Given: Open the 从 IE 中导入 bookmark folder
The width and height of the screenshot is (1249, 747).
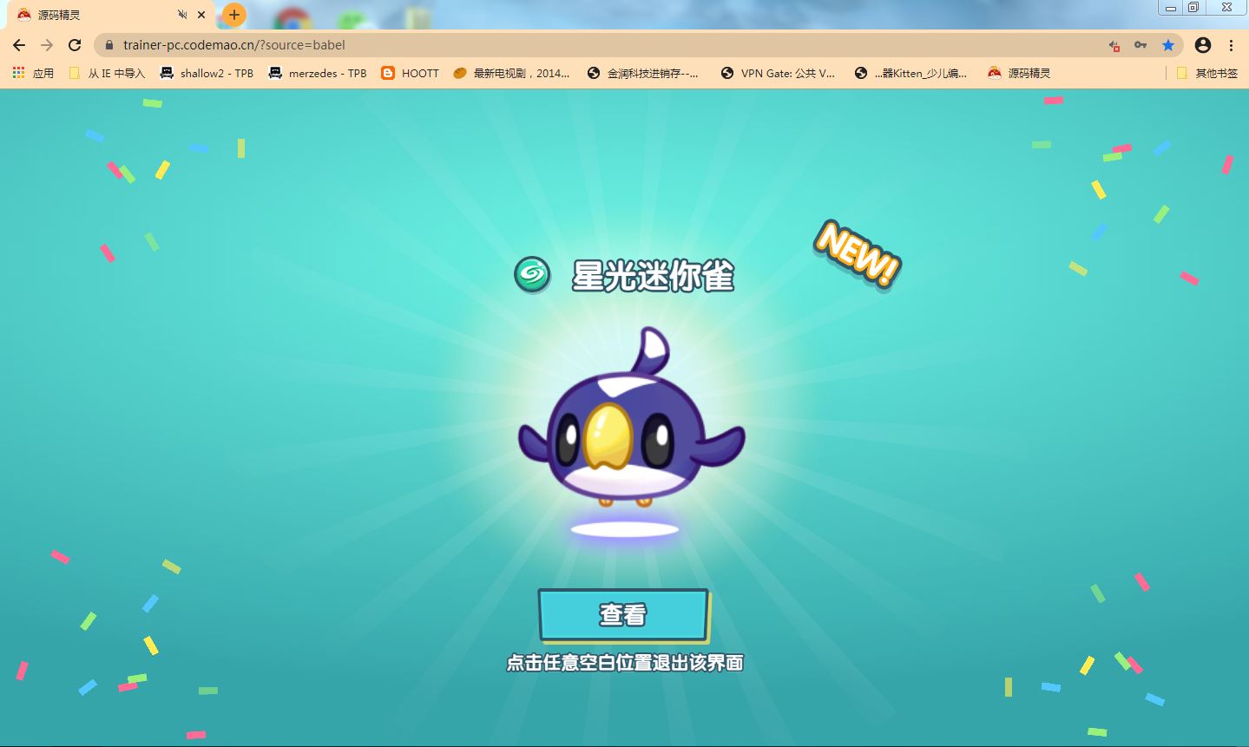Looking at the screenshot, I should [107, 74].
